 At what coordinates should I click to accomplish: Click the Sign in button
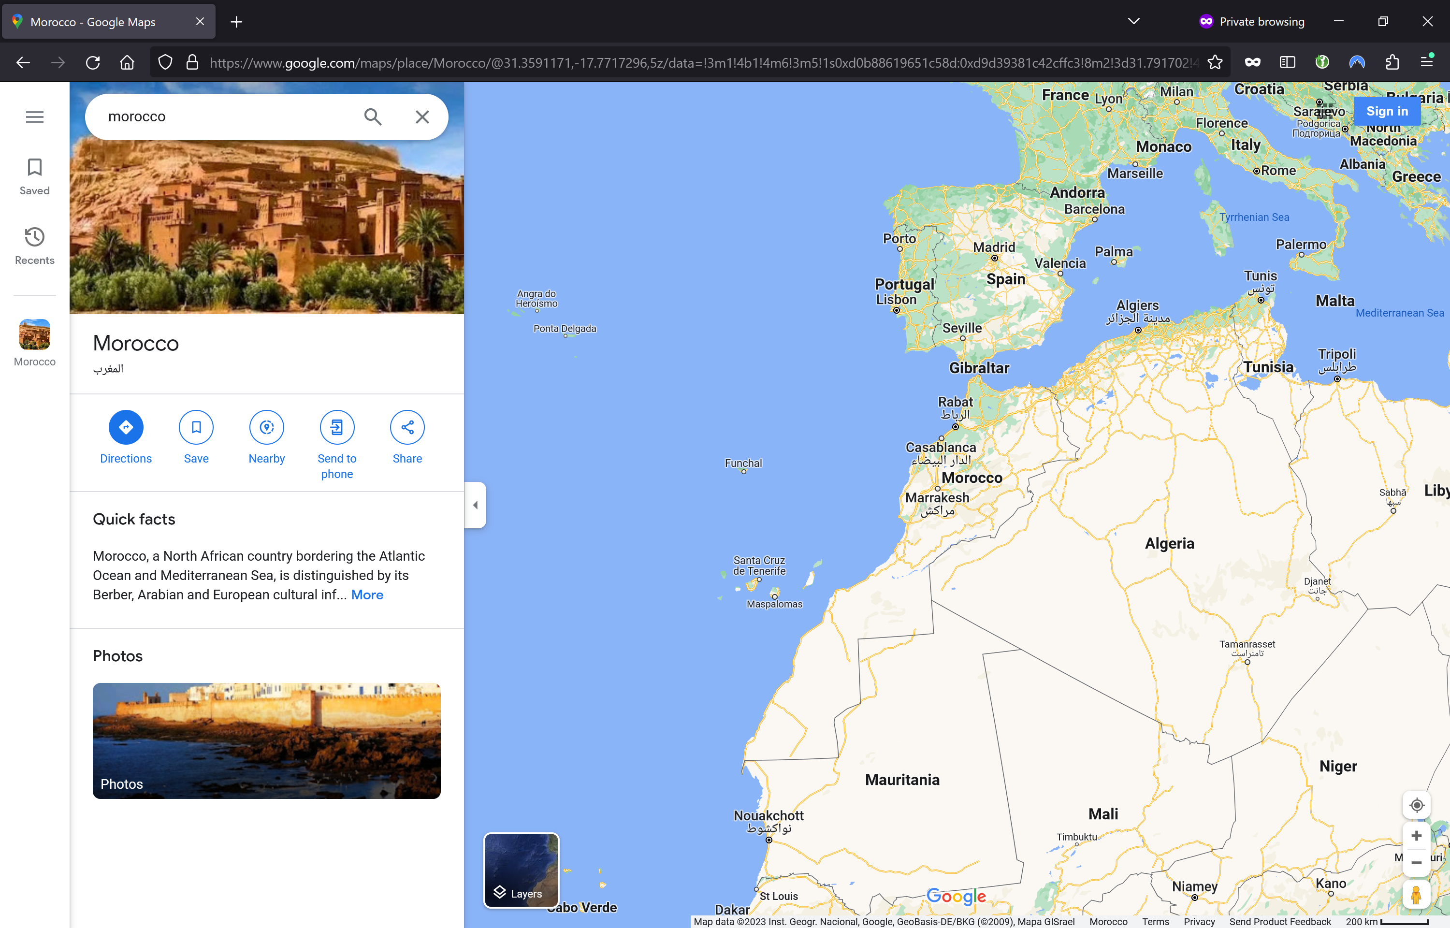pos(1387,111)
